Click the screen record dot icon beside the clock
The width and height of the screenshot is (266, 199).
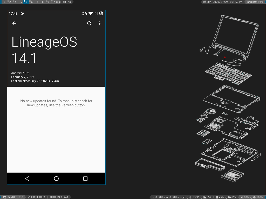point(22,13)
